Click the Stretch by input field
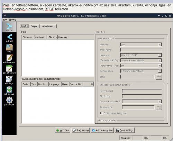This screenshot has width=173, height=141. [142, 96]
